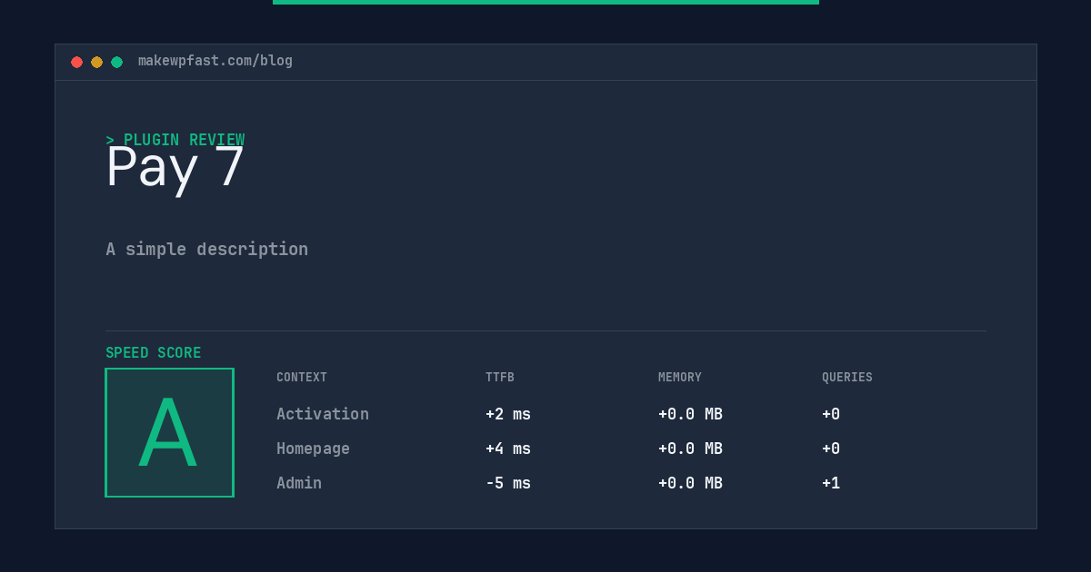1091x572 pixels.
Task: Click 'A simple description' text
Action: pos(206,249)
